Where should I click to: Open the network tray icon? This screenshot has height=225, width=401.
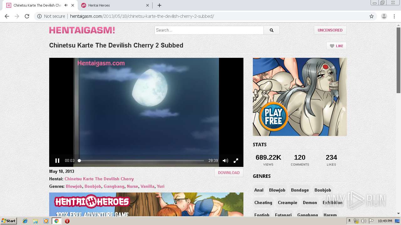[x=356, y=221]
